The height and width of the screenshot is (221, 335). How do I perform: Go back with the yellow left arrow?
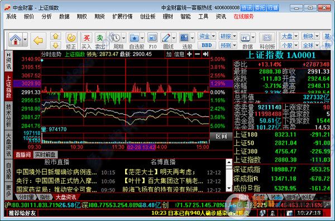(38, 40)
